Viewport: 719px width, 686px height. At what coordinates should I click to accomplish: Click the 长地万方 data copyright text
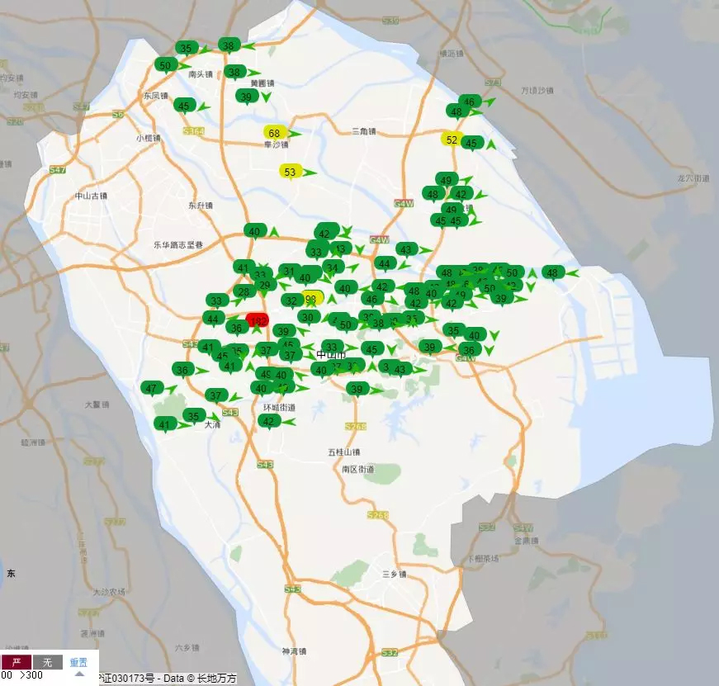216,679
